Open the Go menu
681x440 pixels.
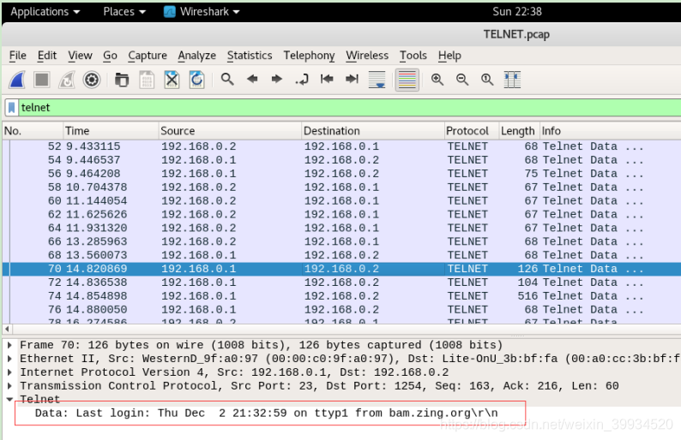pyautogui.click(x=110, y=56)
